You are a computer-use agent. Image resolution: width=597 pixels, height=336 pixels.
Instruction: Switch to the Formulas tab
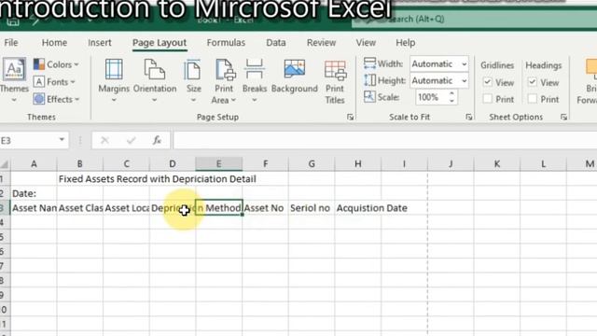pyautogui.click(x=226, y=43)
